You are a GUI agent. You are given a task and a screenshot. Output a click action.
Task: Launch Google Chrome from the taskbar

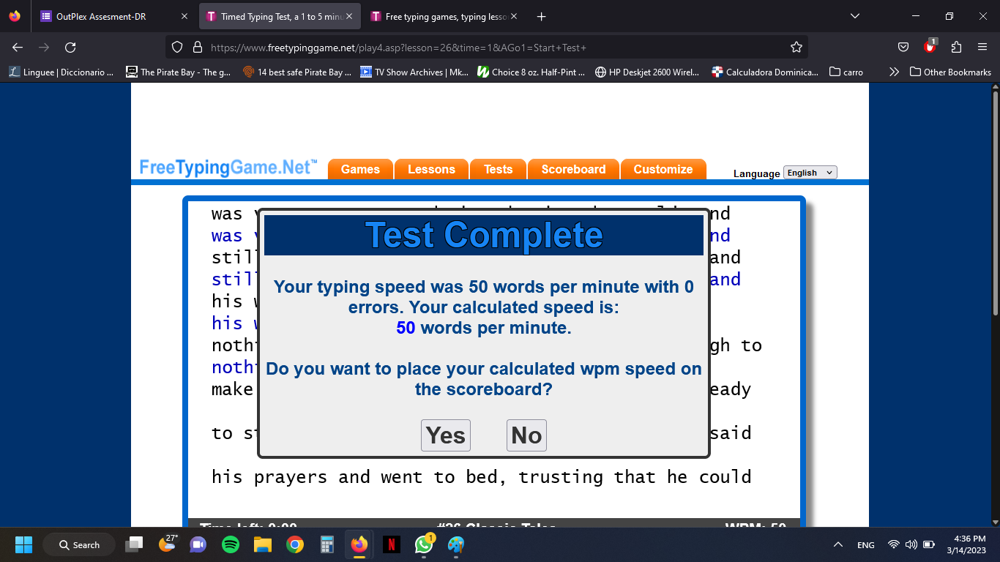coord(295,544)
